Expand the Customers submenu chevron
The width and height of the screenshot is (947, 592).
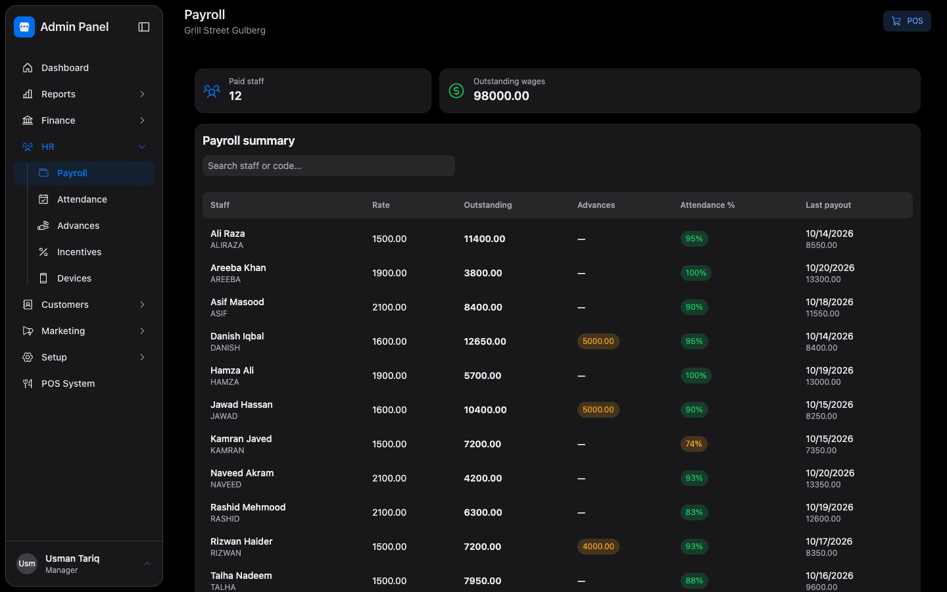(142, 305)
